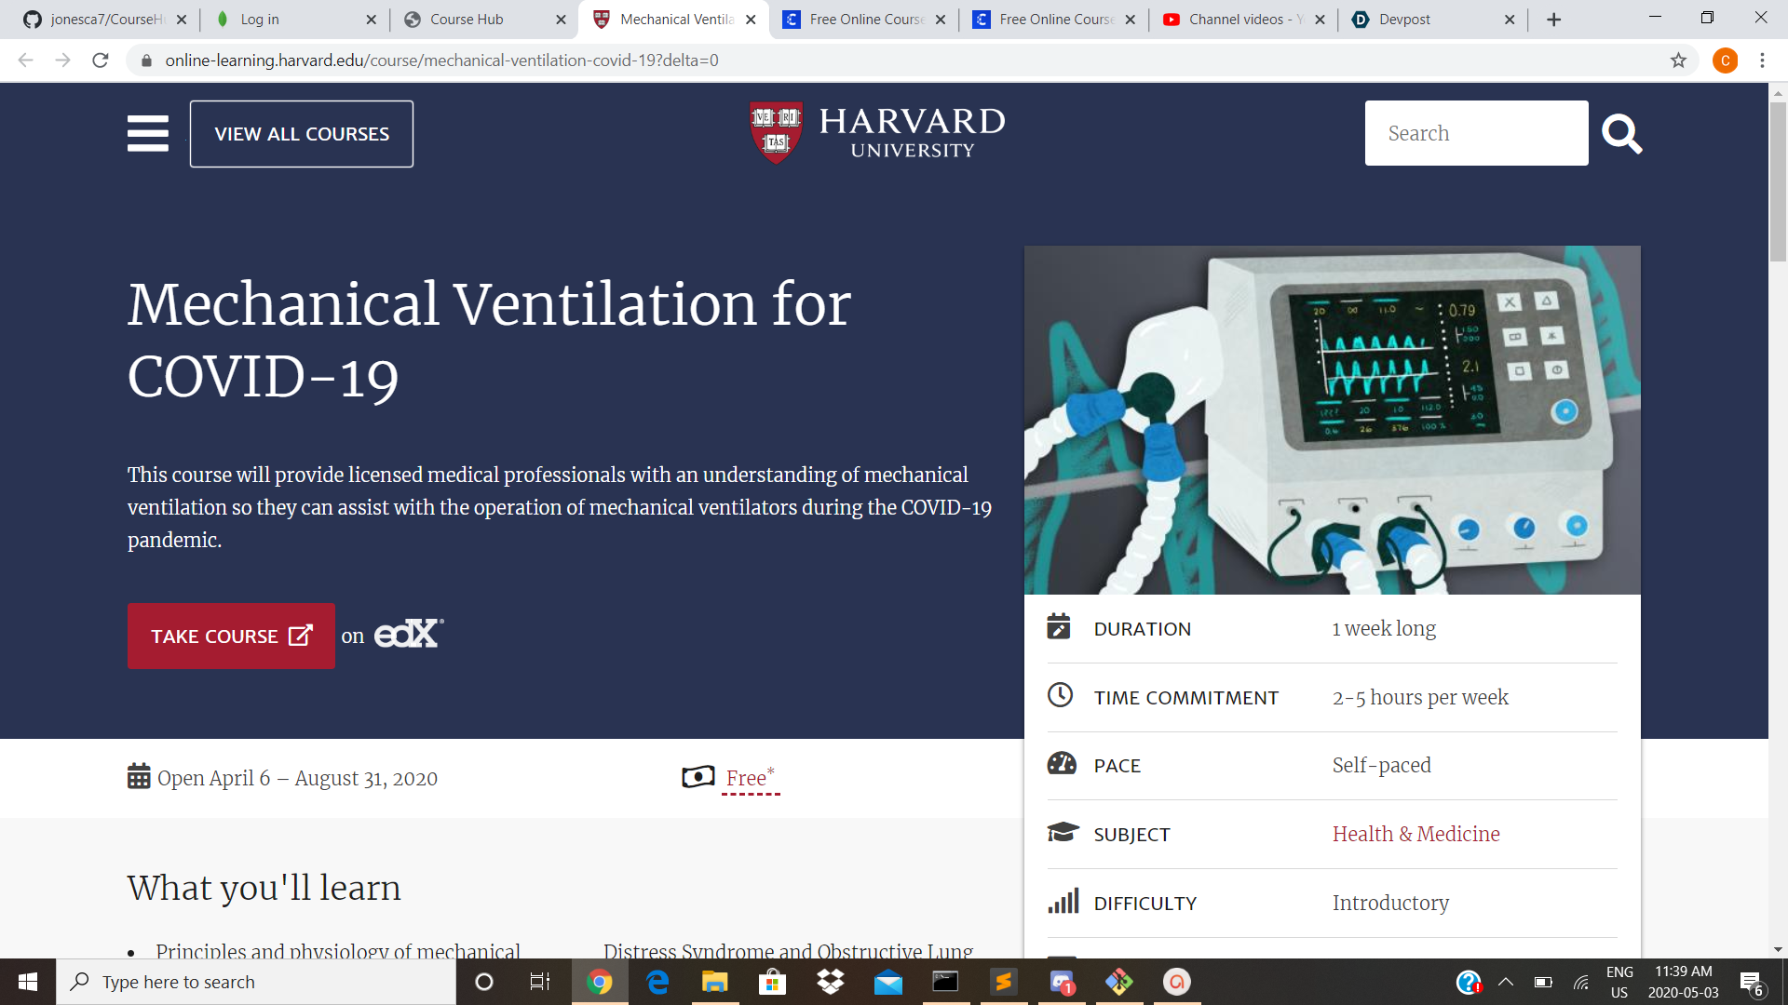Viewport: 1788px width, 1005px height.
Task: Click the ventilator course image
Action: pos(1332,420)
